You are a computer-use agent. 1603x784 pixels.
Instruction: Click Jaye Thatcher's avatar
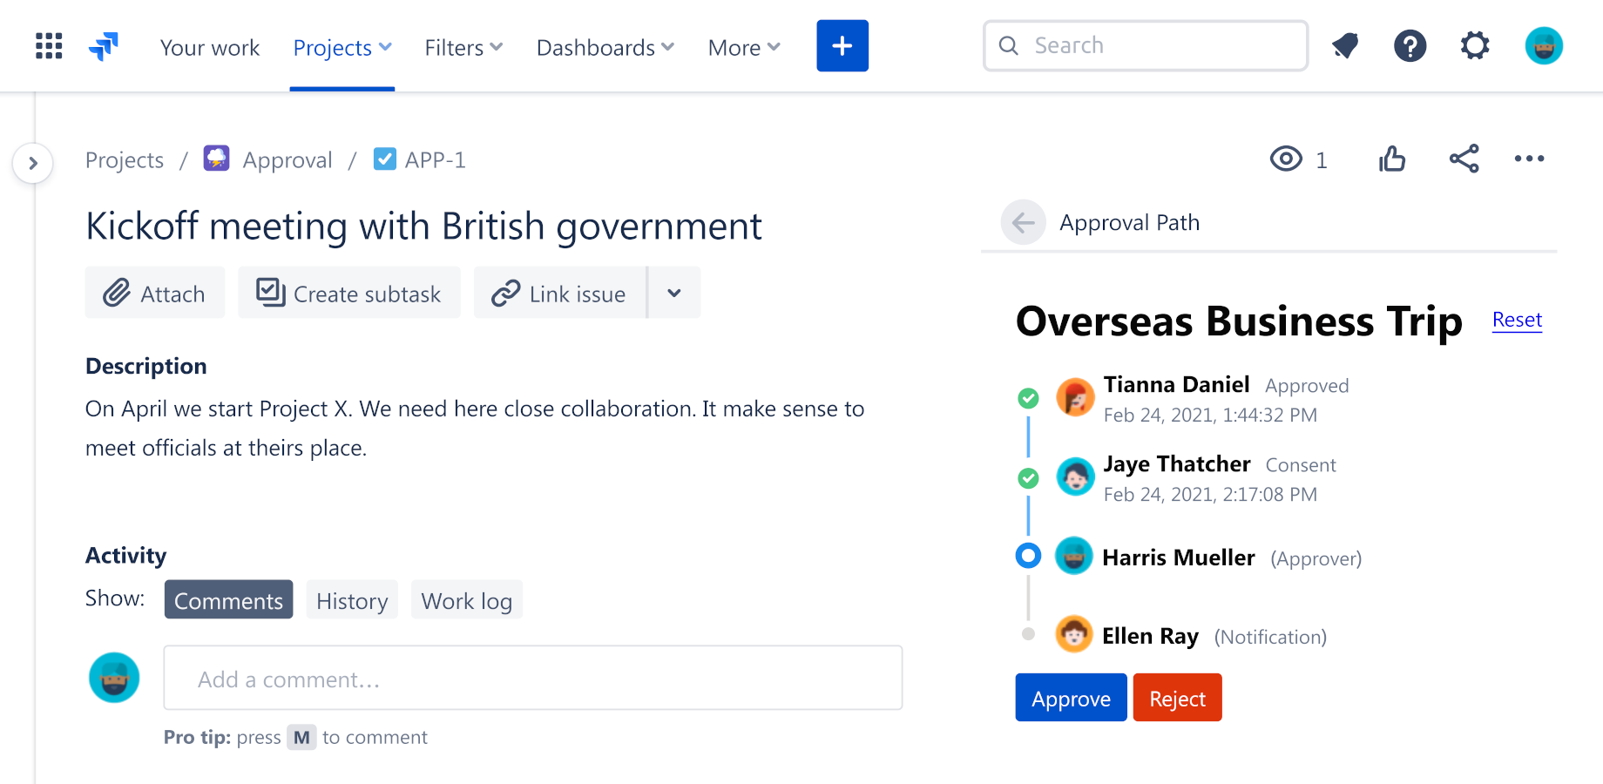click(1075, 476)
